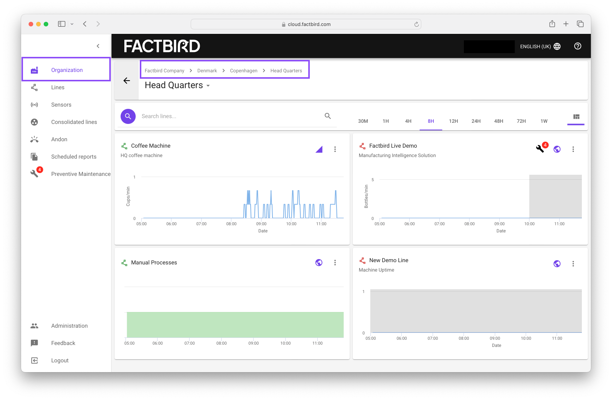Open new tab with plus button
This screenshot has width=612, height=400.
pos(566,24)
